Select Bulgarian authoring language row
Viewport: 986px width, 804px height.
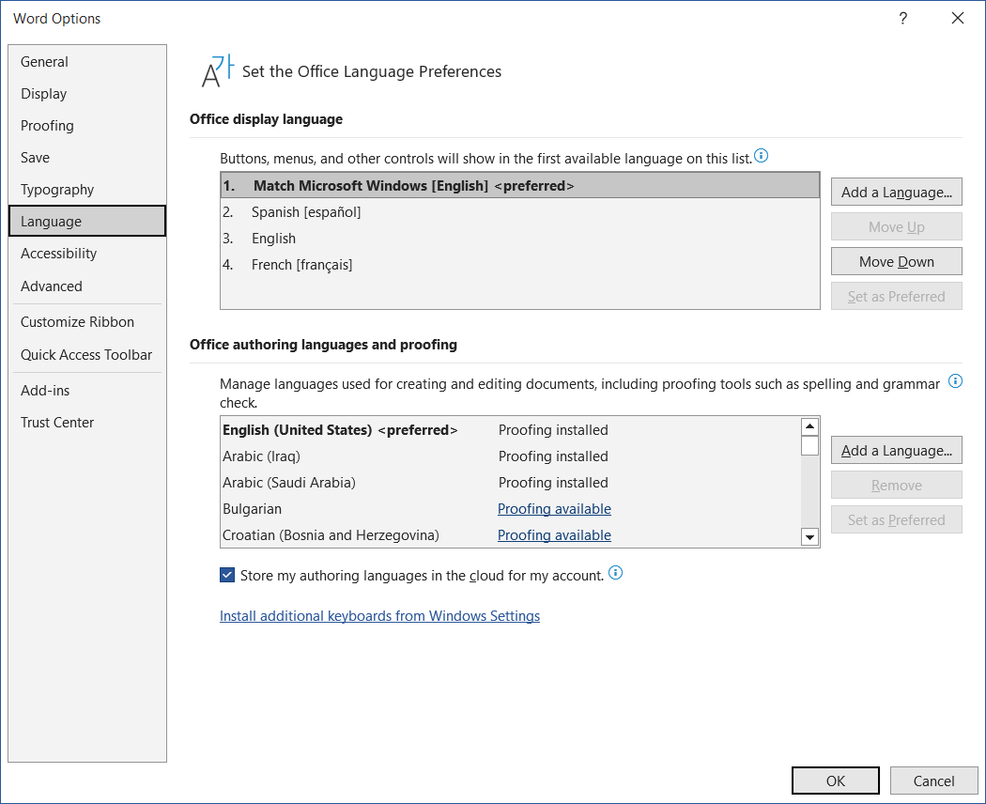pyautogui.click(x=511, y=509)
